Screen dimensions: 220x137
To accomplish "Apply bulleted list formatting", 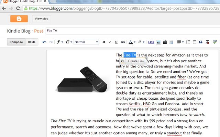I will point(195,42).
